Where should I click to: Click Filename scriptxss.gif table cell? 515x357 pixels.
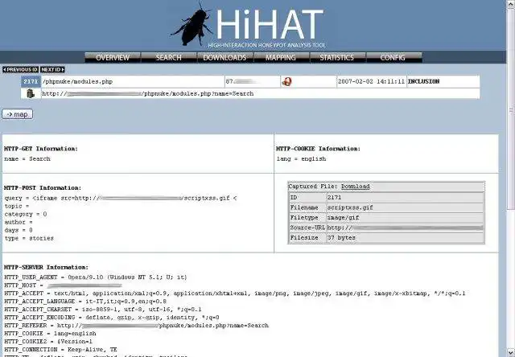[x=405, y=207]
